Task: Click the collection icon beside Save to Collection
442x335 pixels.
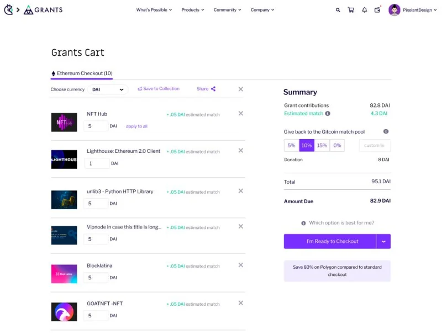Action: tap(140, 89)
